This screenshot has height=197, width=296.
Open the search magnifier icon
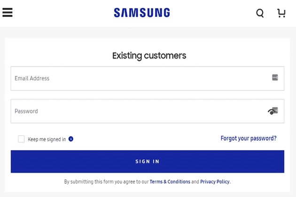260,13
